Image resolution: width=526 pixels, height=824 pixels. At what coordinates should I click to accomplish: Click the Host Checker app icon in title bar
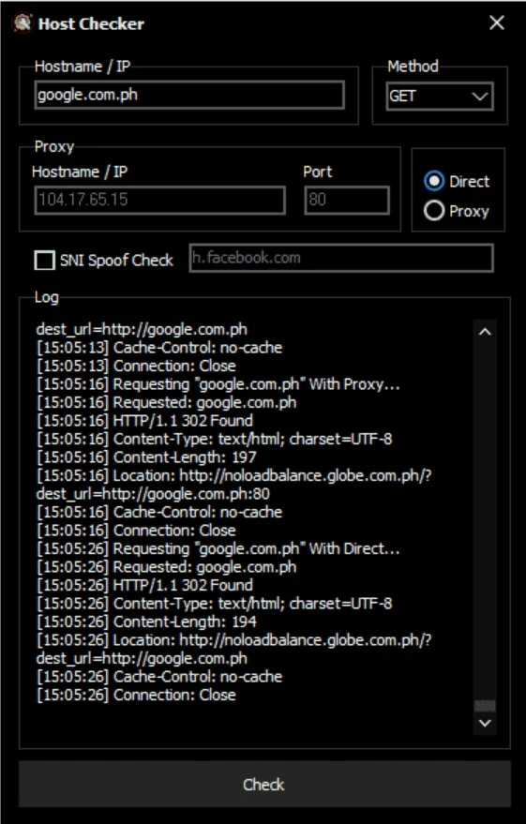pos(23,23)
